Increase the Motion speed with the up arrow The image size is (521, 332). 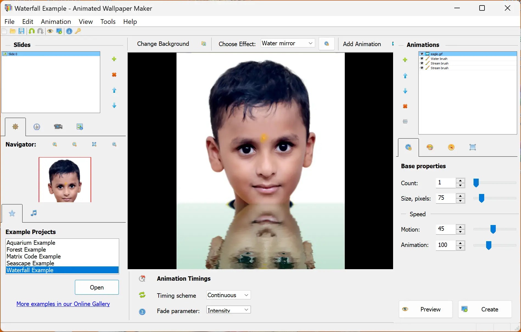click(x=460, y=227)
